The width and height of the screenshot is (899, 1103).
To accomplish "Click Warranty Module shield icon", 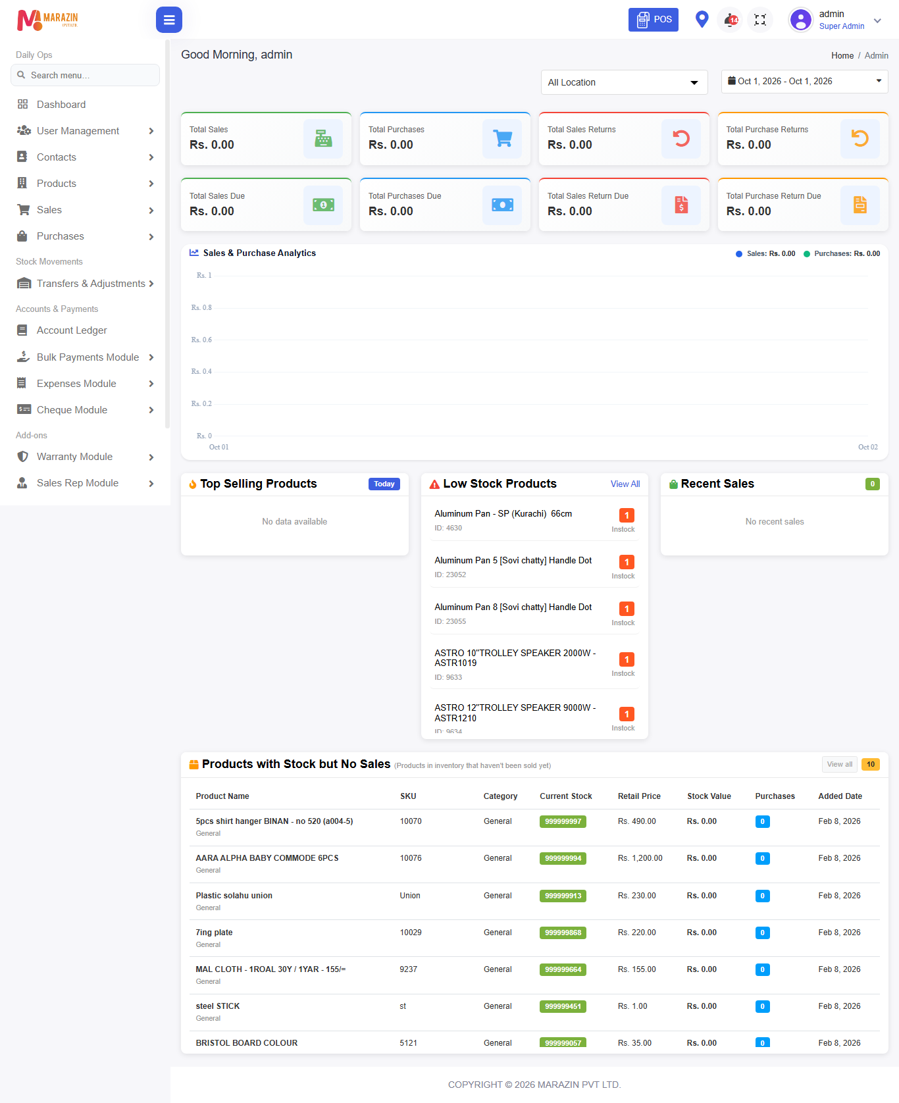I will tap(22, 457).
